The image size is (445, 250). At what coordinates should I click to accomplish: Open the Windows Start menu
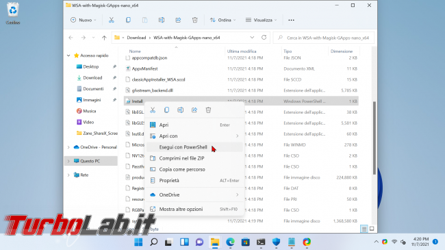[138, 242]
